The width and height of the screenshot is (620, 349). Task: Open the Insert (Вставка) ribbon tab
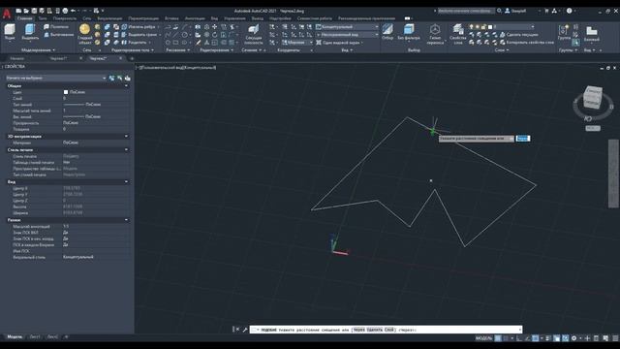(x=171, y=18)
